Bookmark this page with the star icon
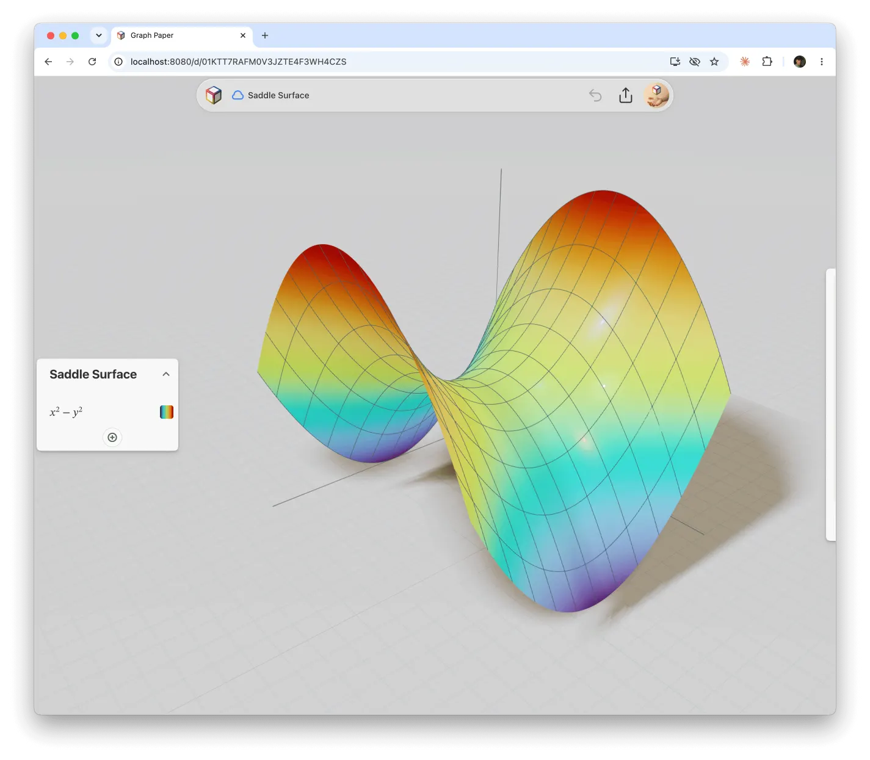 coord(714,62)
